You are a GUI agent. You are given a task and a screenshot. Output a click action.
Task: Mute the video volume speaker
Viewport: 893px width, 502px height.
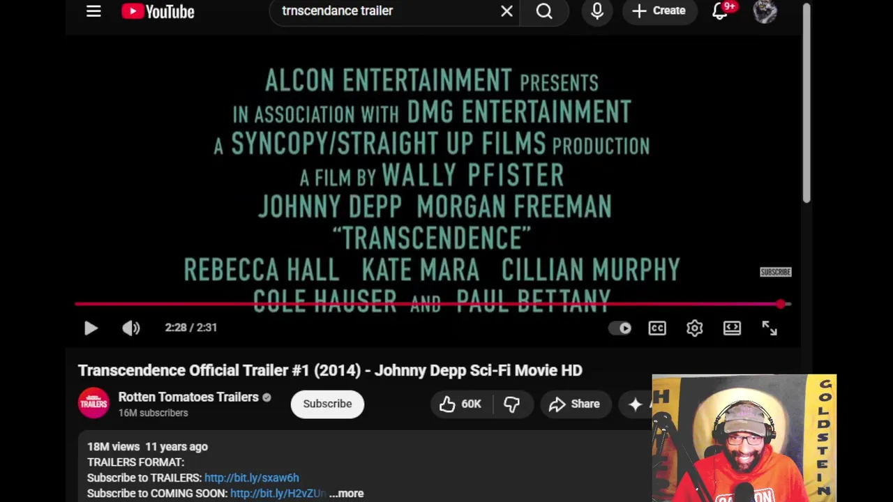coord(131,328)
